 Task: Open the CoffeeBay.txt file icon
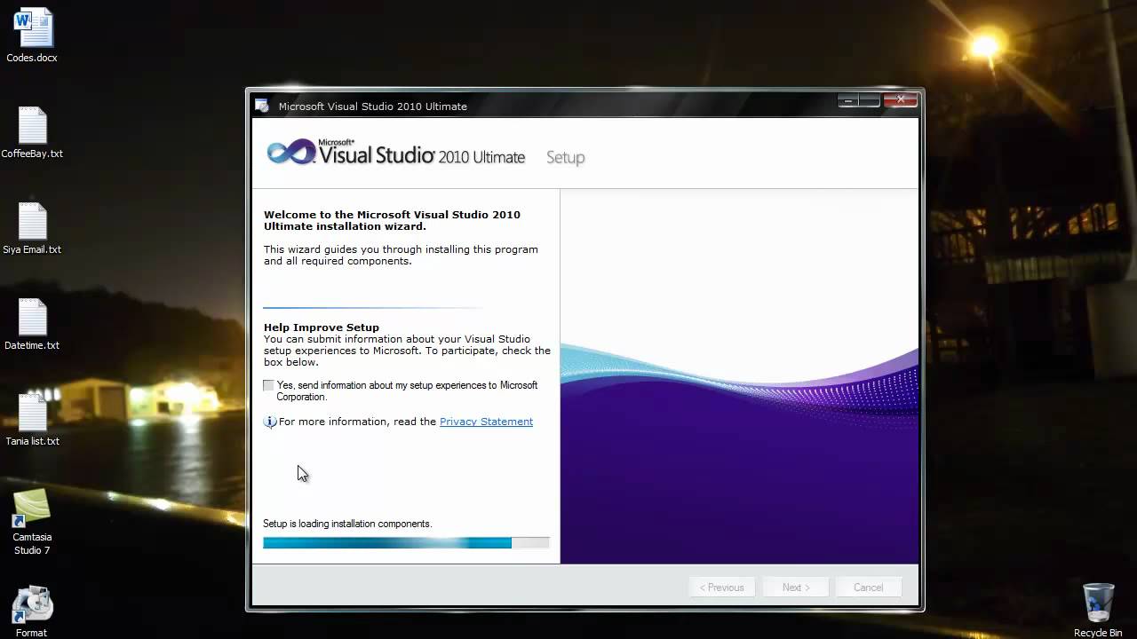tap(33, 125)
